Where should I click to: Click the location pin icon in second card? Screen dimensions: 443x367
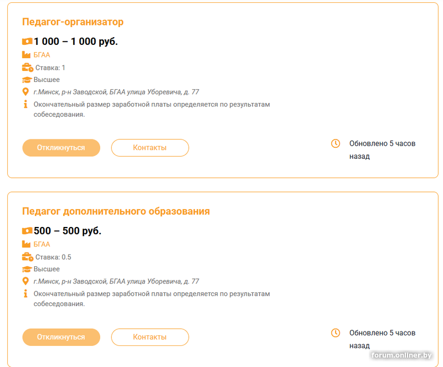click(x=25, y=281)
